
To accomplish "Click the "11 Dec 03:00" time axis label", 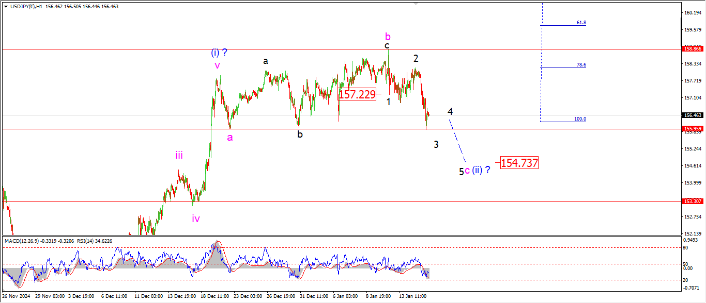I will pos(149,296).
